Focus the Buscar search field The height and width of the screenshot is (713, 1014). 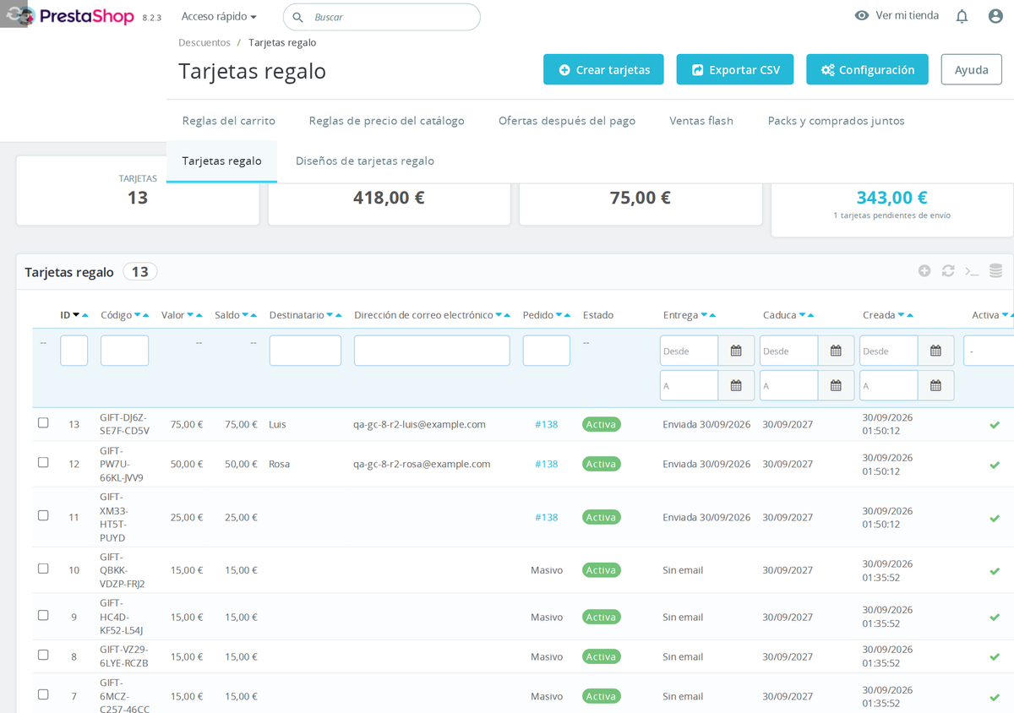click(x=382, y=17)
